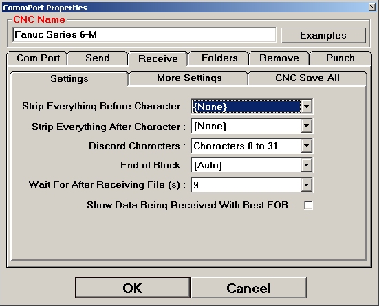
Task: Open the CNC Save-All sub-tab
Action: pyautogui.click(x=307, y=78)
